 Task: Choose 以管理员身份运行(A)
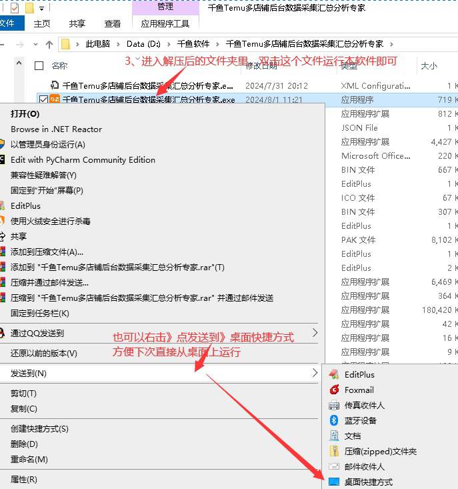[x=48, y=144]
